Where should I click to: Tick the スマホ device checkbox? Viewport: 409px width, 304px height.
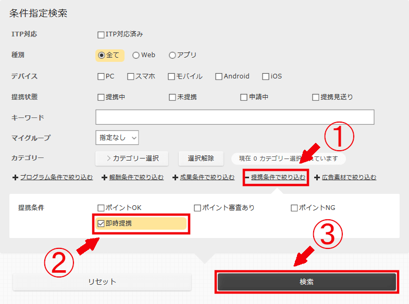click(x=130, y=76)
